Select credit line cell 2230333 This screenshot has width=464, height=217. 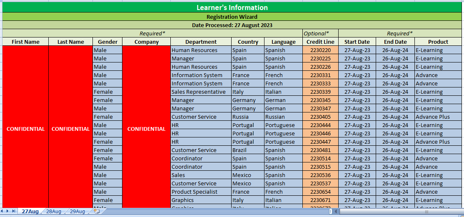[320, 83]
